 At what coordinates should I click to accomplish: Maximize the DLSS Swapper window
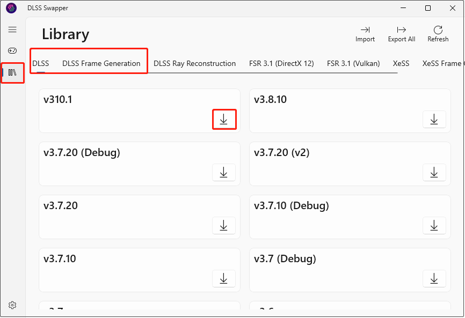click(428, 8)
